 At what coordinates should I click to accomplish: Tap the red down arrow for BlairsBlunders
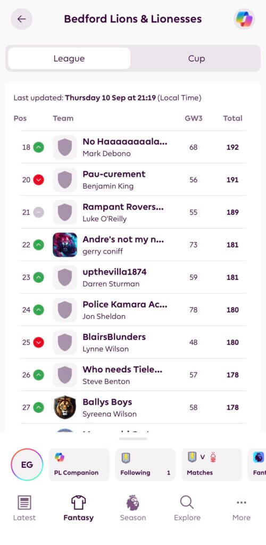coord(38,342)
